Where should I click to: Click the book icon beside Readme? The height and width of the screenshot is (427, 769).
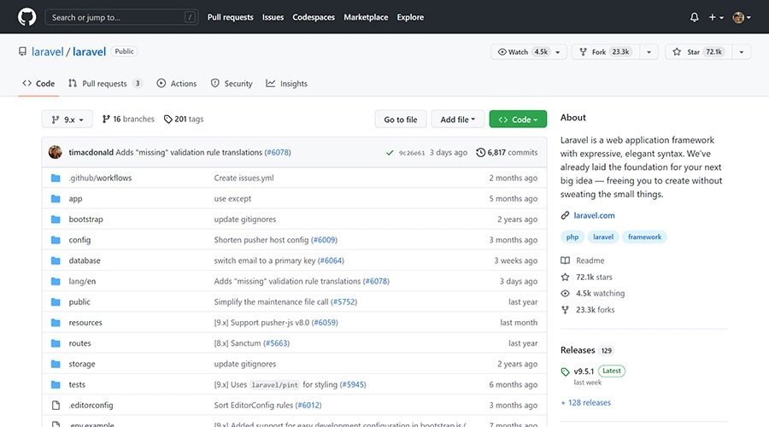[x=565, y=260]
